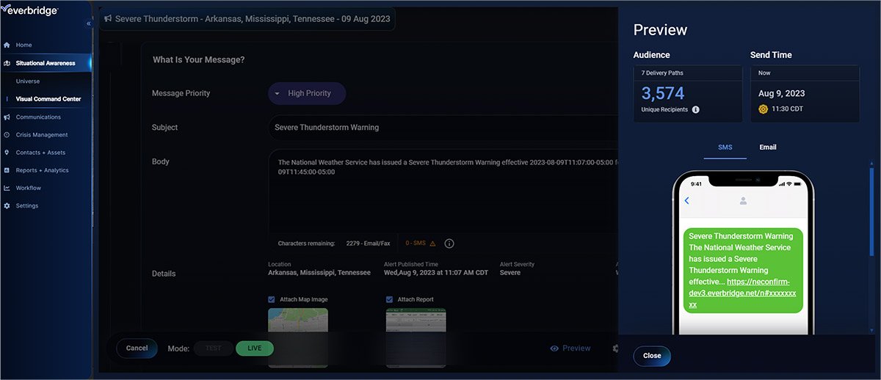Toggle the Attach Map Image checkbox
The image size is (881, 380).
click(272, 299)
